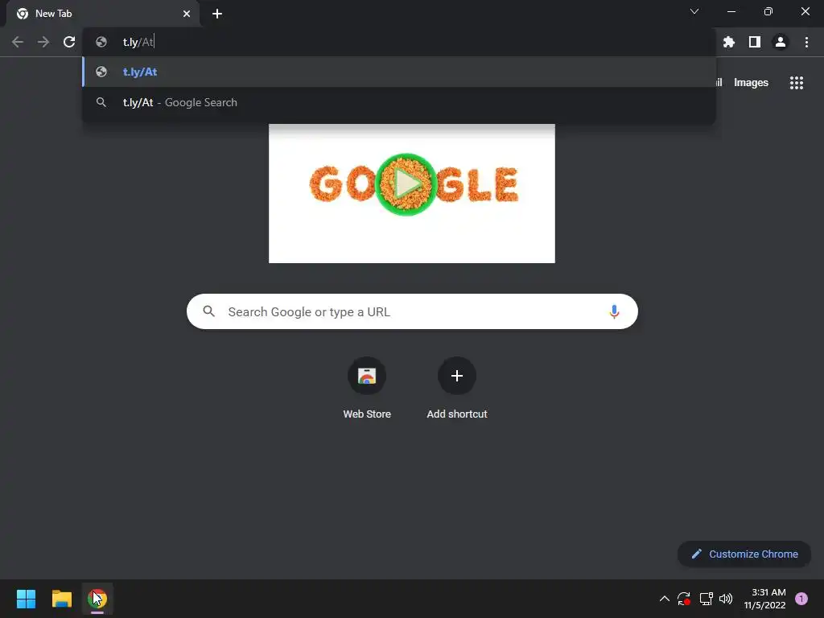Screen dimensions: 824x618
Task: Minimize the Chrome window
Action: click(x=731, y=11)
